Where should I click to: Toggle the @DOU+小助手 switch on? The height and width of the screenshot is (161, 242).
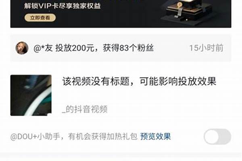pyautogui.click(x=217, y=137)
